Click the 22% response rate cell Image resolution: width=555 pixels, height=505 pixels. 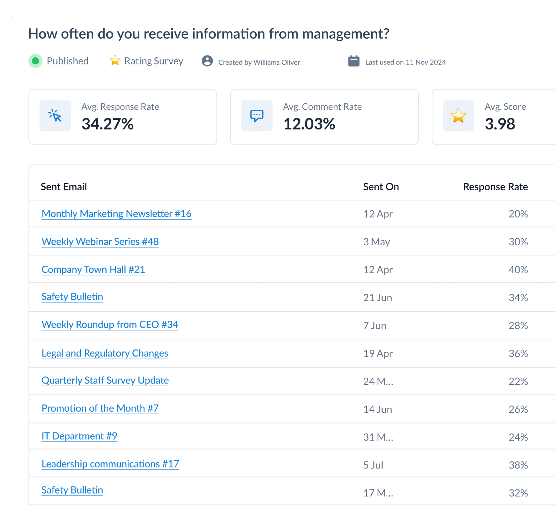tap(518, 381)
